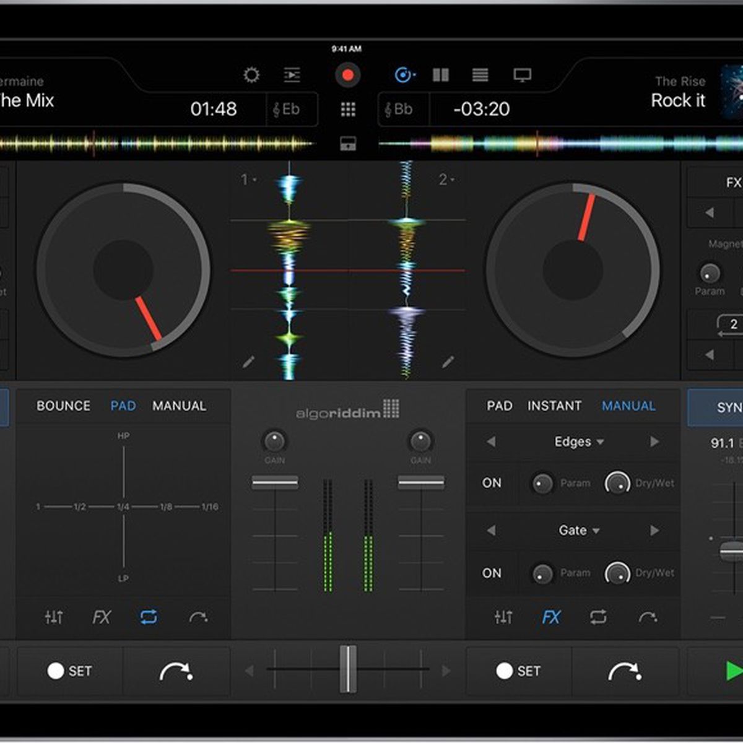Open the Edges effect dropdown
Viewport: 743px width, 743px height.
578,442
